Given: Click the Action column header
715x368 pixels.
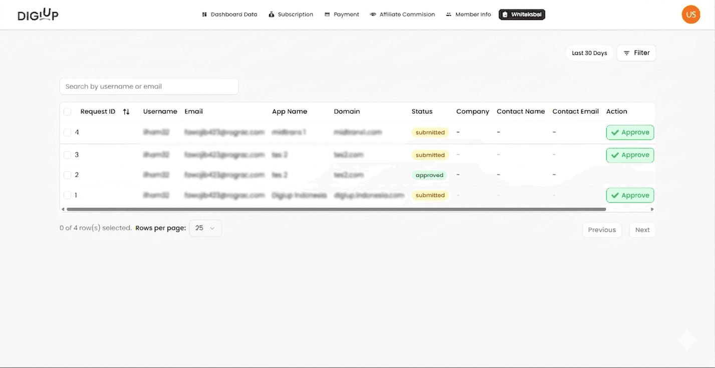Looking at the screenshot, I should (617, 111).
